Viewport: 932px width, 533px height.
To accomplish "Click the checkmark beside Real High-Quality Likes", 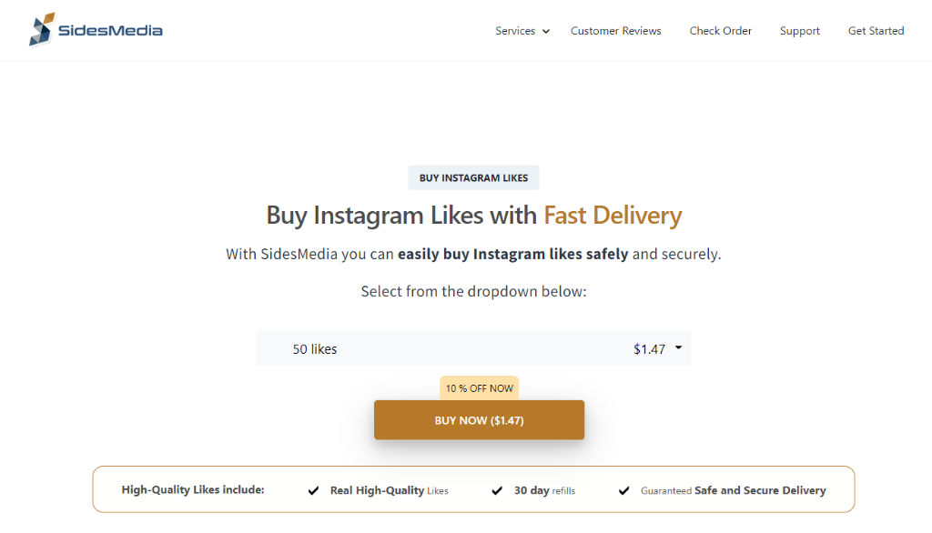I will coord(313,491).
